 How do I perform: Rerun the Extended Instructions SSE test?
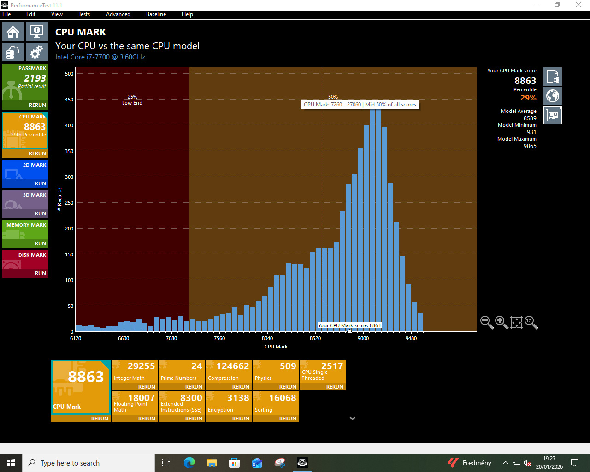pos(194,419)
